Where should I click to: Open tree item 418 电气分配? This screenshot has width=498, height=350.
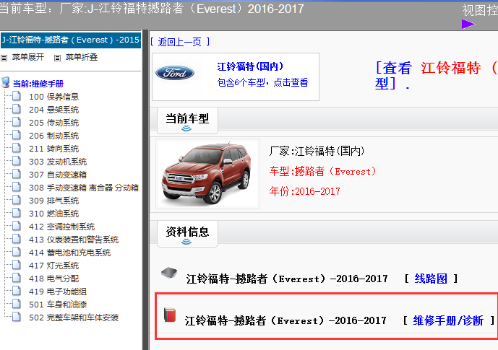(x=53, y=279)
